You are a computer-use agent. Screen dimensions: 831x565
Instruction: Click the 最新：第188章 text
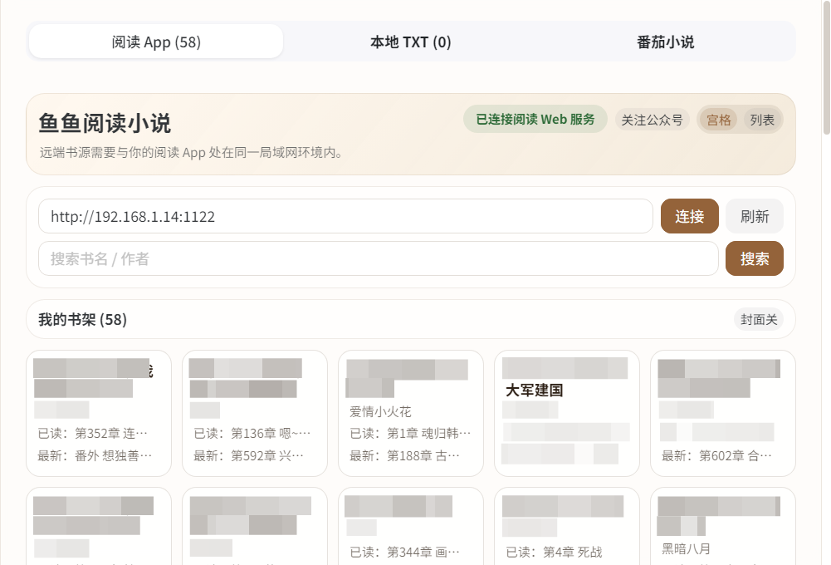tap(404, 455)
